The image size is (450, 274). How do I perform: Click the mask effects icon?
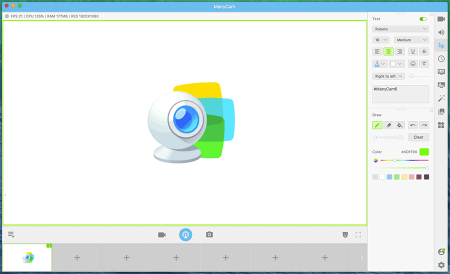pyautogui.click(x=345, y=234)
